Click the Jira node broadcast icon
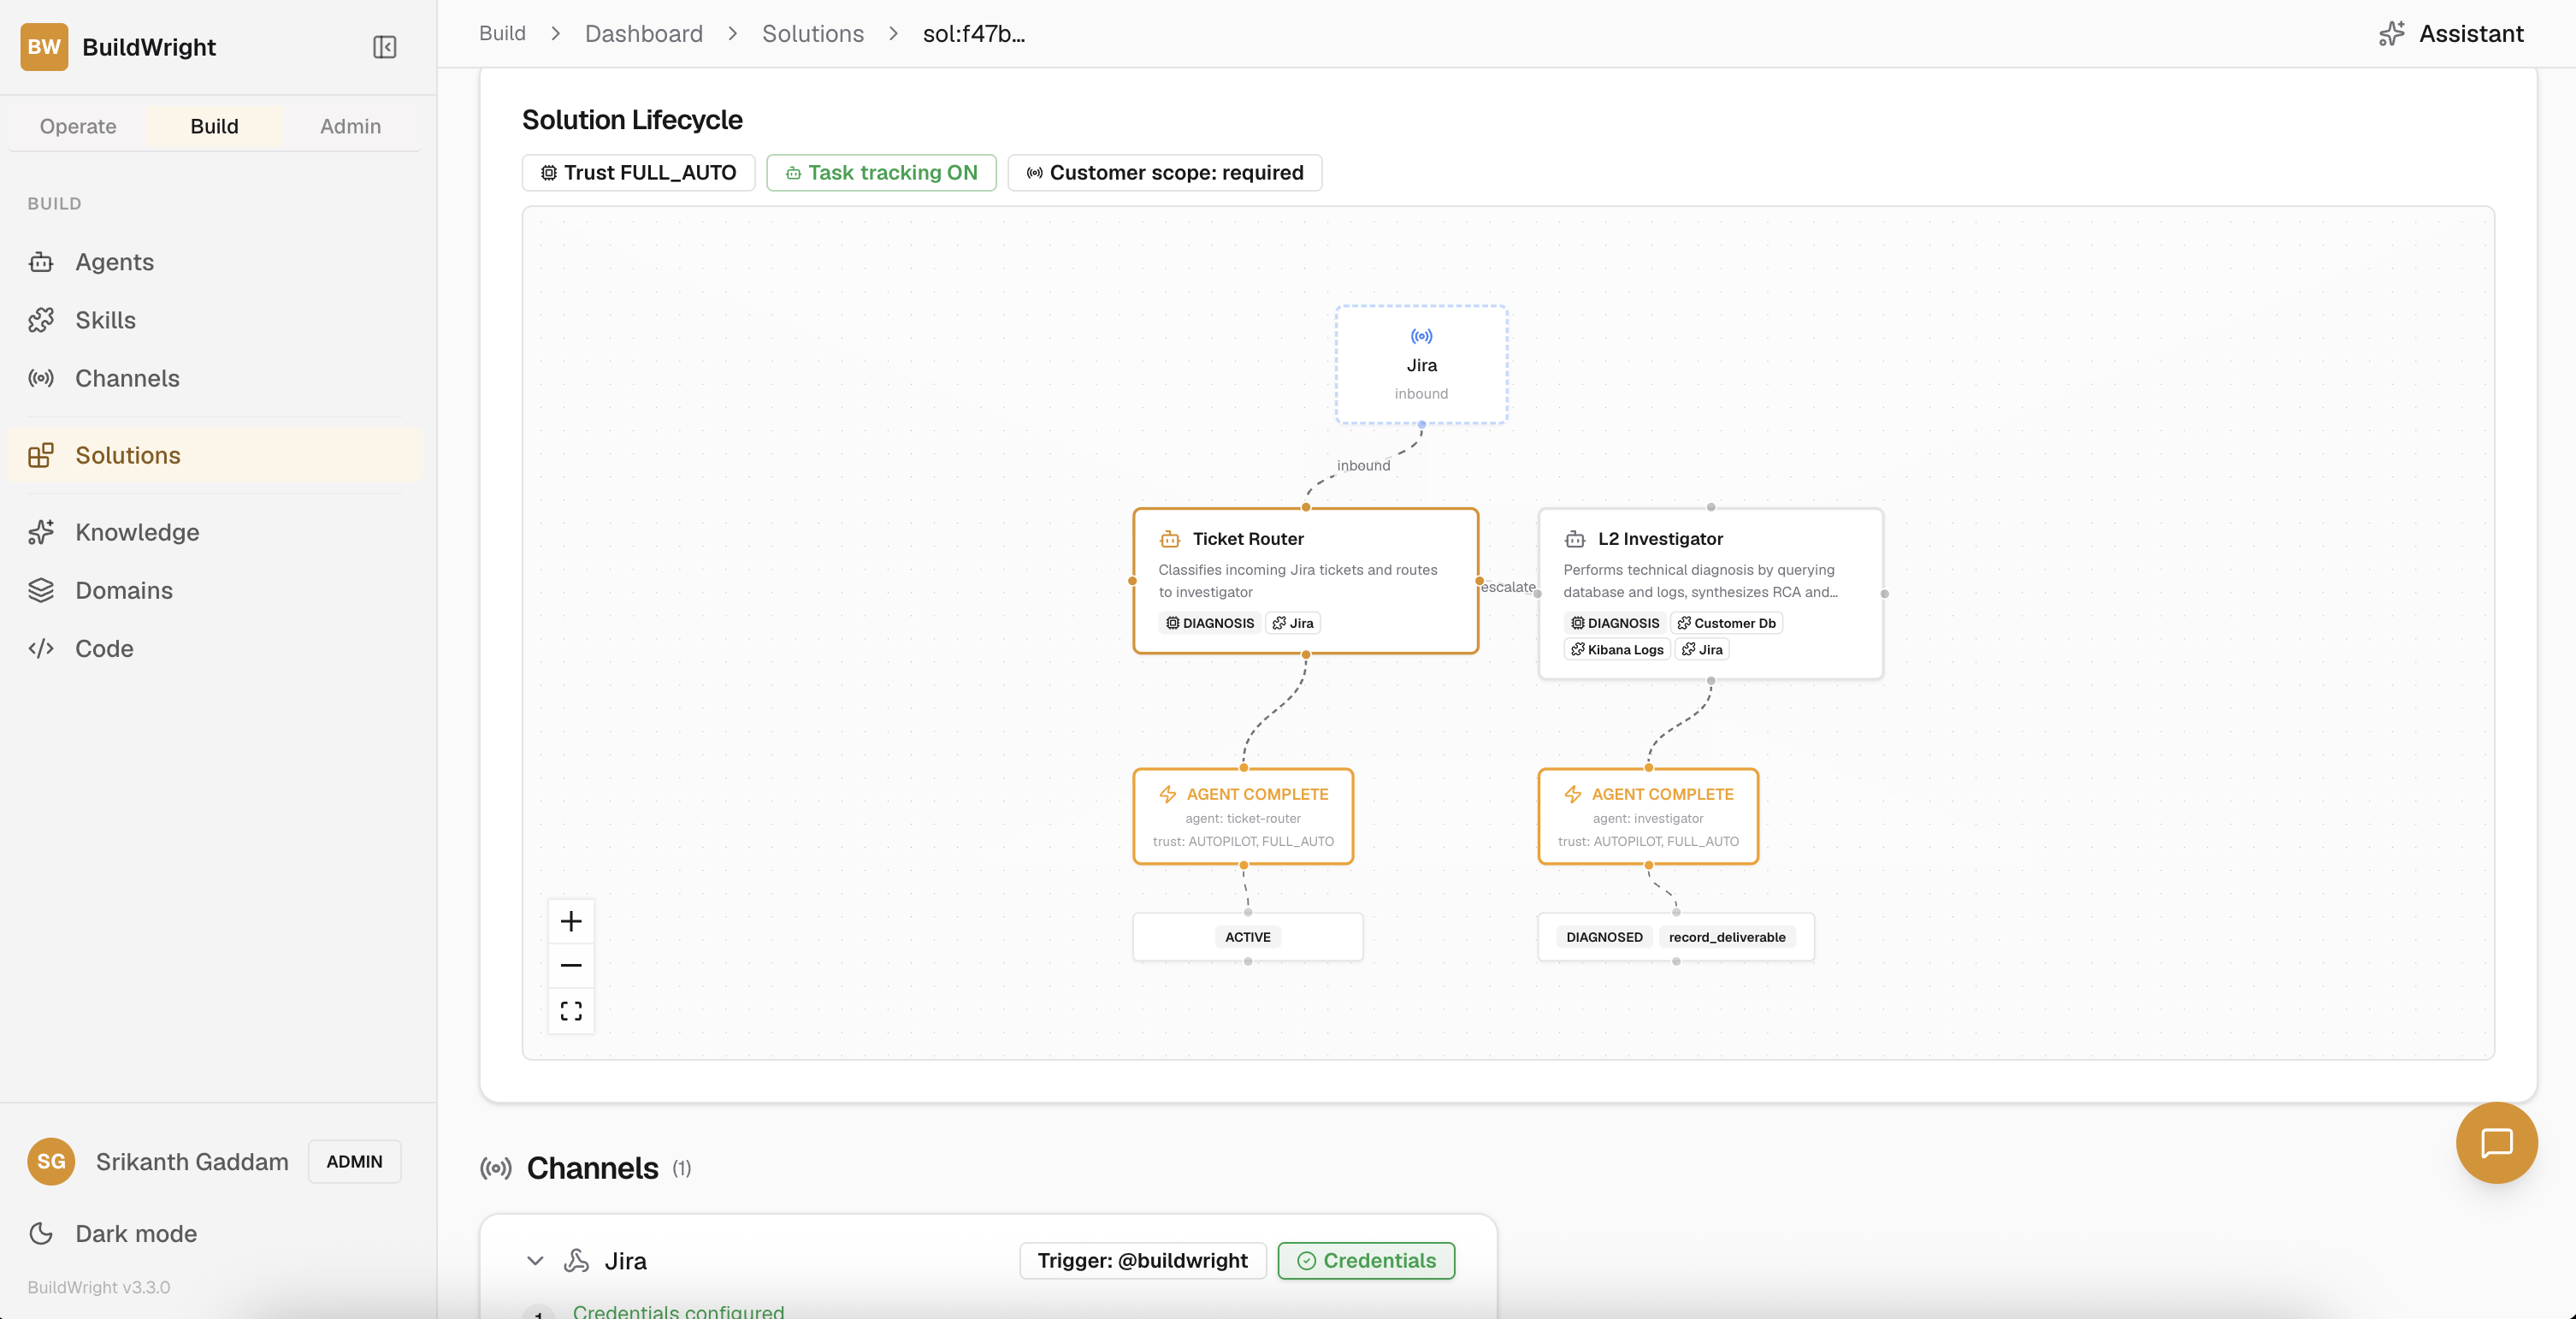 coord(1421,336)
